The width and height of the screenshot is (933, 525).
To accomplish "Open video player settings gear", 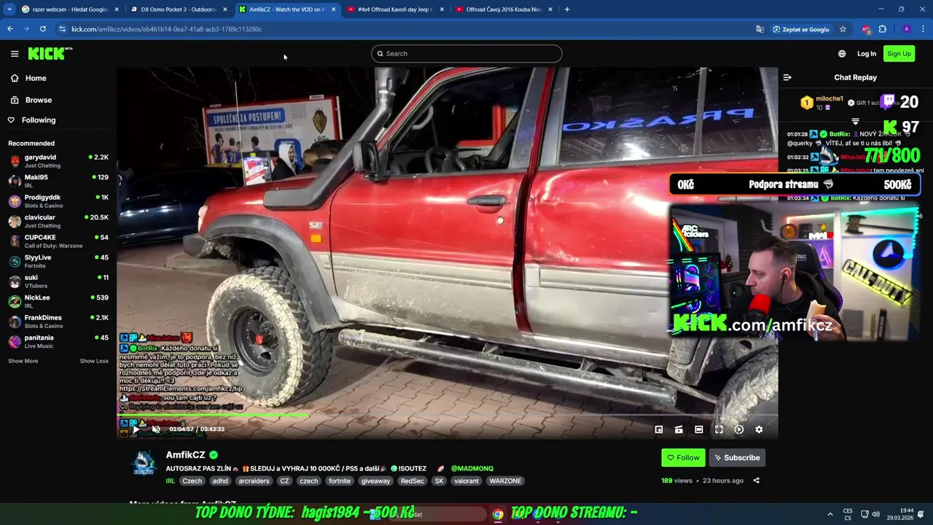I will pyautogui.click(x=759, y=429).
